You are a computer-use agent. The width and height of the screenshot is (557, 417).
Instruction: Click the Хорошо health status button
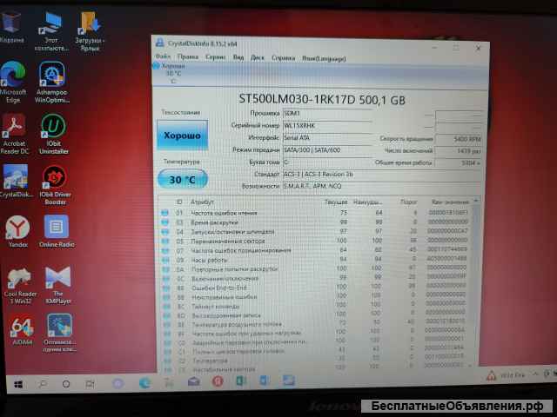point(182,136)
